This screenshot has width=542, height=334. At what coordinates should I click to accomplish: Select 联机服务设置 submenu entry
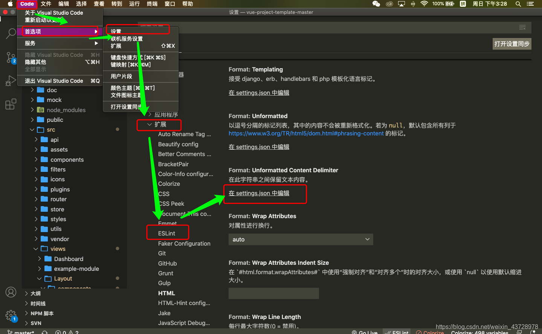[140, 39]
